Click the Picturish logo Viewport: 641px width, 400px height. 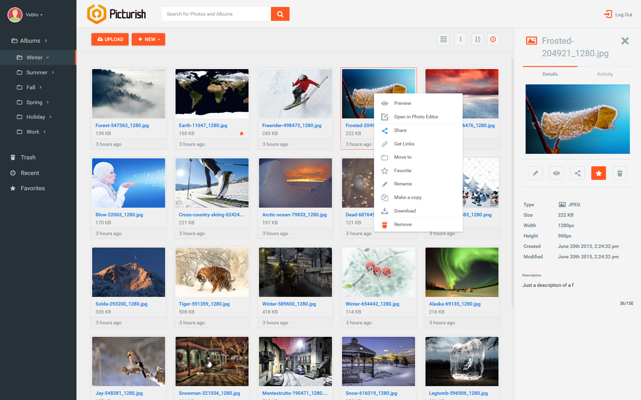click(116, 14)
